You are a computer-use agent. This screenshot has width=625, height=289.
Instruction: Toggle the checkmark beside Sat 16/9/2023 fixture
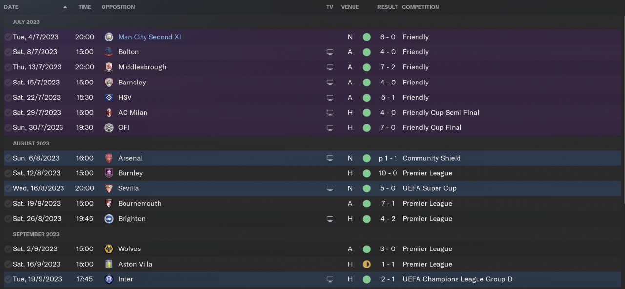coord(8,264)
